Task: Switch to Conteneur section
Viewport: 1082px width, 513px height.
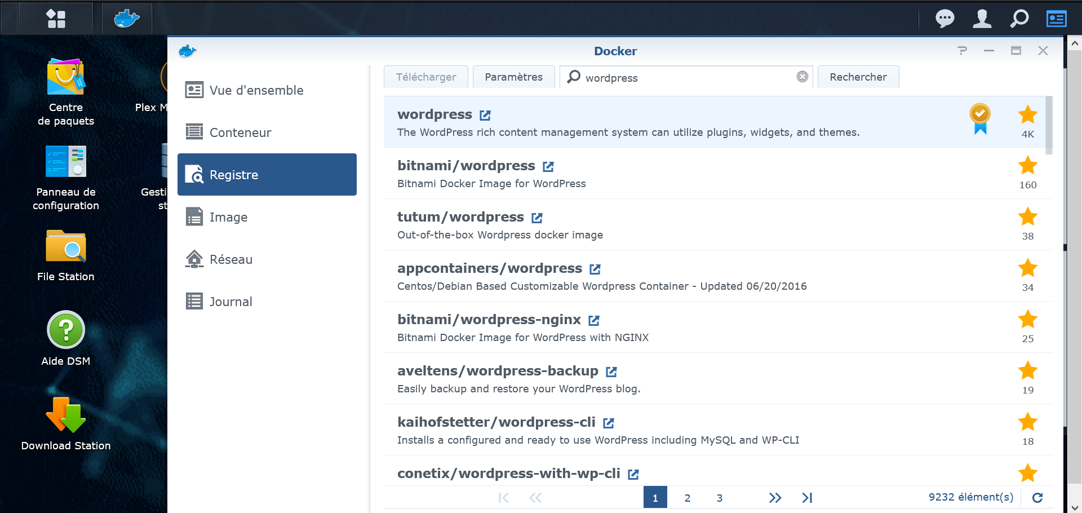Action: tap(267, 132)
